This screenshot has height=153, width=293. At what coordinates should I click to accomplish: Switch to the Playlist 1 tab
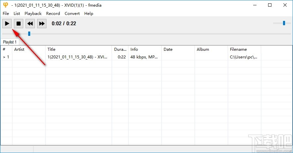coord(10,42)
